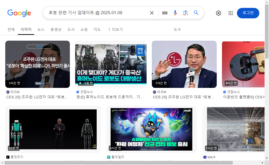
Task: Select the 이미지 tab
Action: pyautogui.click(x=26, y=29)
